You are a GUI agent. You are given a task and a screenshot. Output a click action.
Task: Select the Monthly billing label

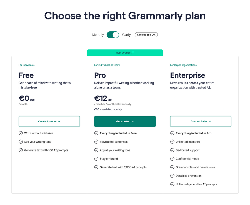(x=98, y=34)
